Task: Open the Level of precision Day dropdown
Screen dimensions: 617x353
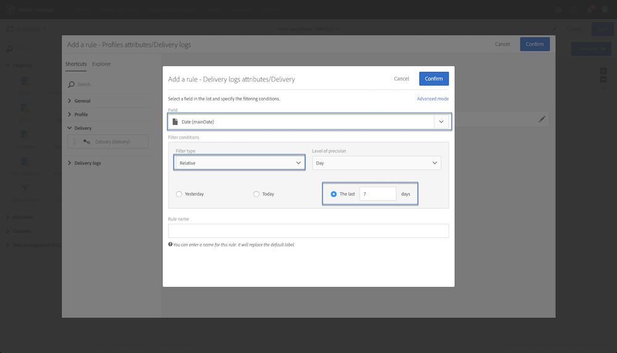Action: [x=376, y=163]
